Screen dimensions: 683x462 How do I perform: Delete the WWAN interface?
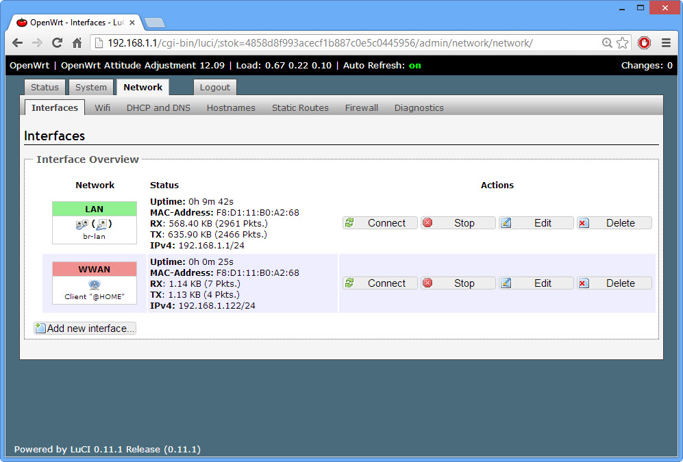point(614,283)
